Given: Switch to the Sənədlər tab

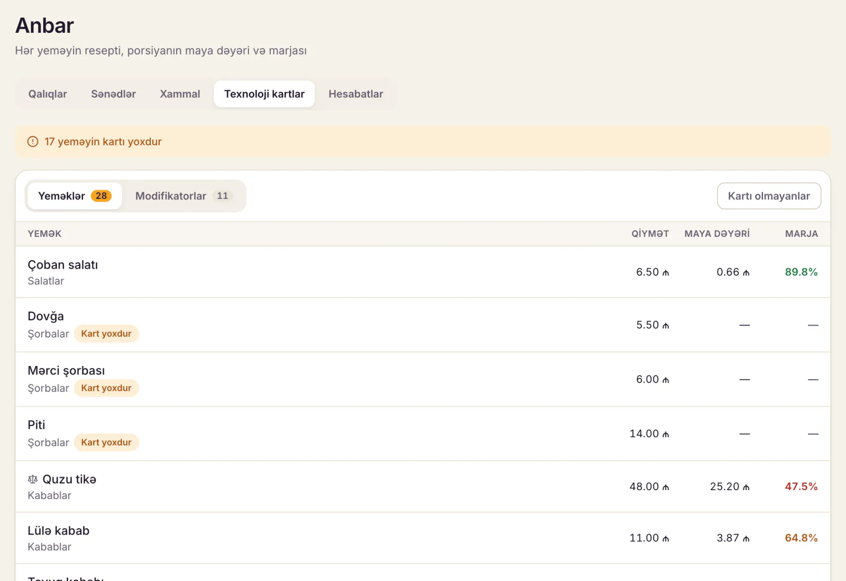Looking at the screenshot, I should click(x=113, y=94).
